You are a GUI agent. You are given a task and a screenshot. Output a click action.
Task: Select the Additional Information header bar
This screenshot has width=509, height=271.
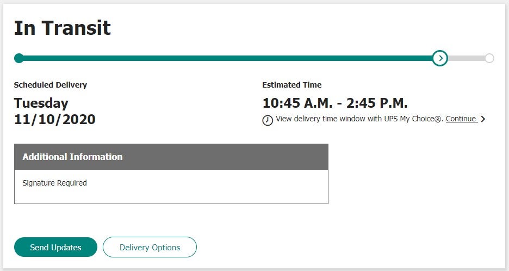171,157
